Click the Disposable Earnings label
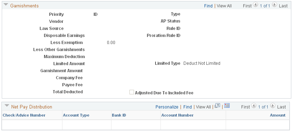292x131 pixels. [64, 35]
